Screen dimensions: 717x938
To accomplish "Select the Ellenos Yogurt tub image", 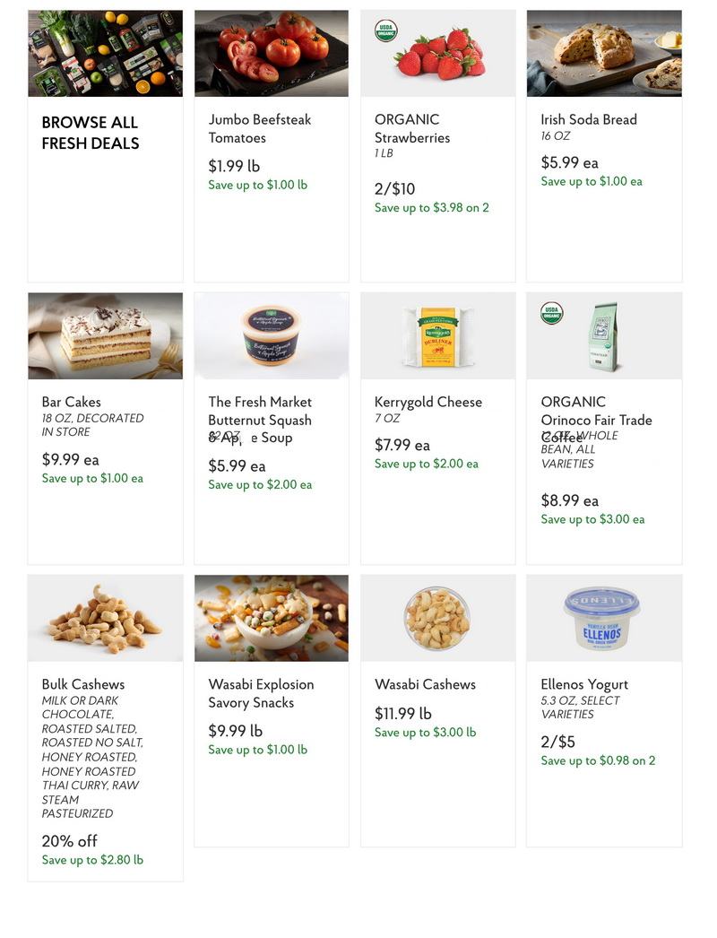I will 604,618.
